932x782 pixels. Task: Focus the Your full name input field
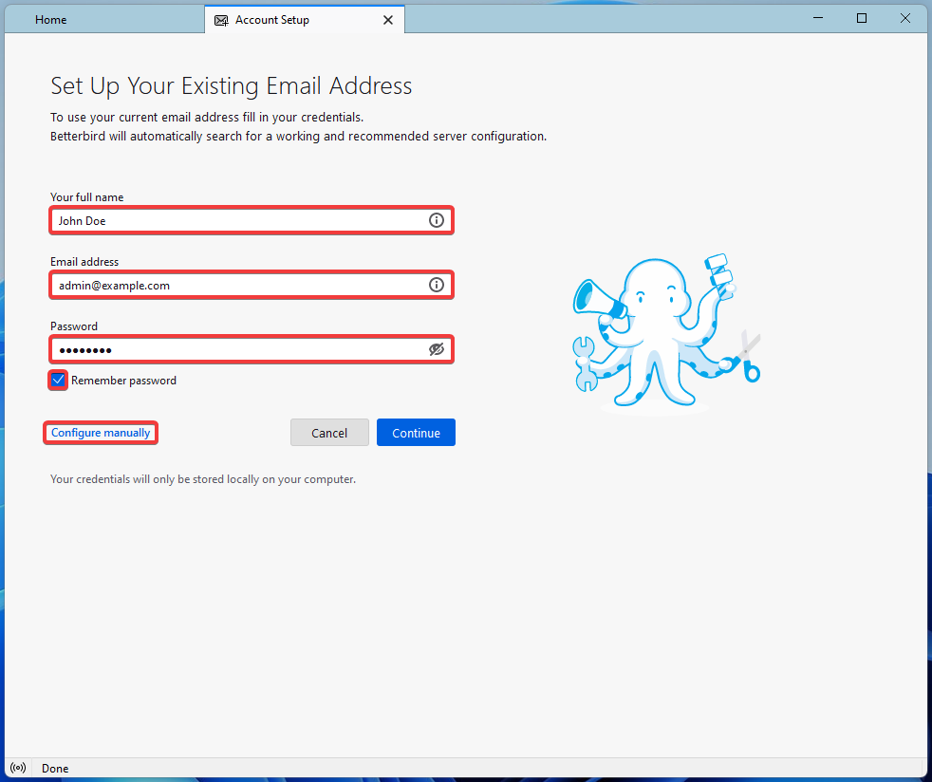tap(237, 220)
